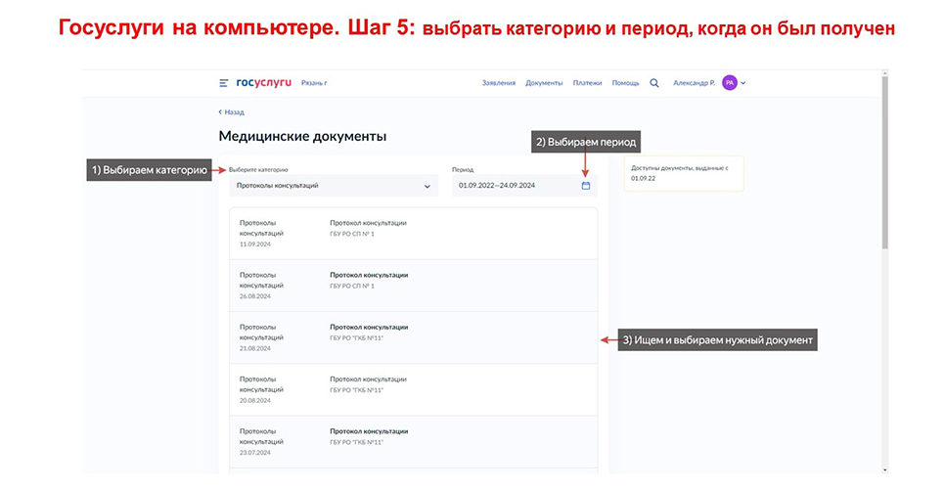Click the calendar icon in Период field
The image size is (944, 489).
coord(586,185)
